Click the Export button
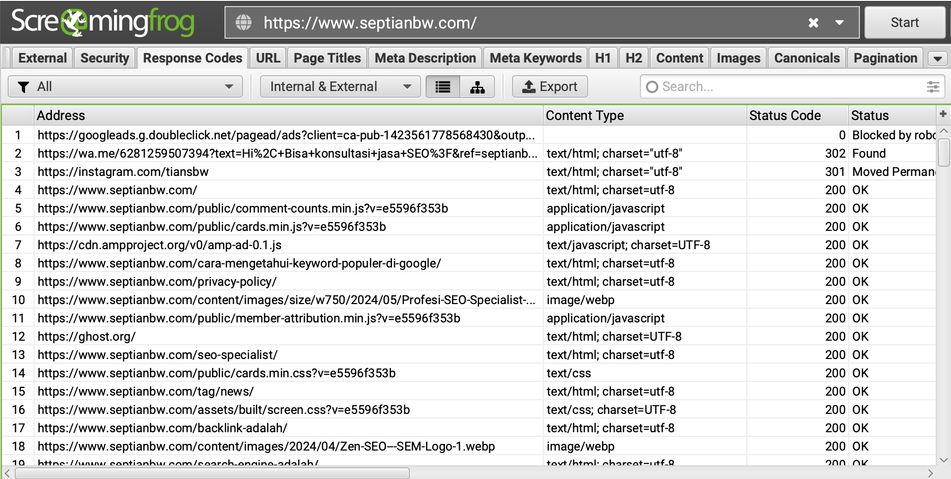Screen dimensions: 951x479 tap(550, 86)
